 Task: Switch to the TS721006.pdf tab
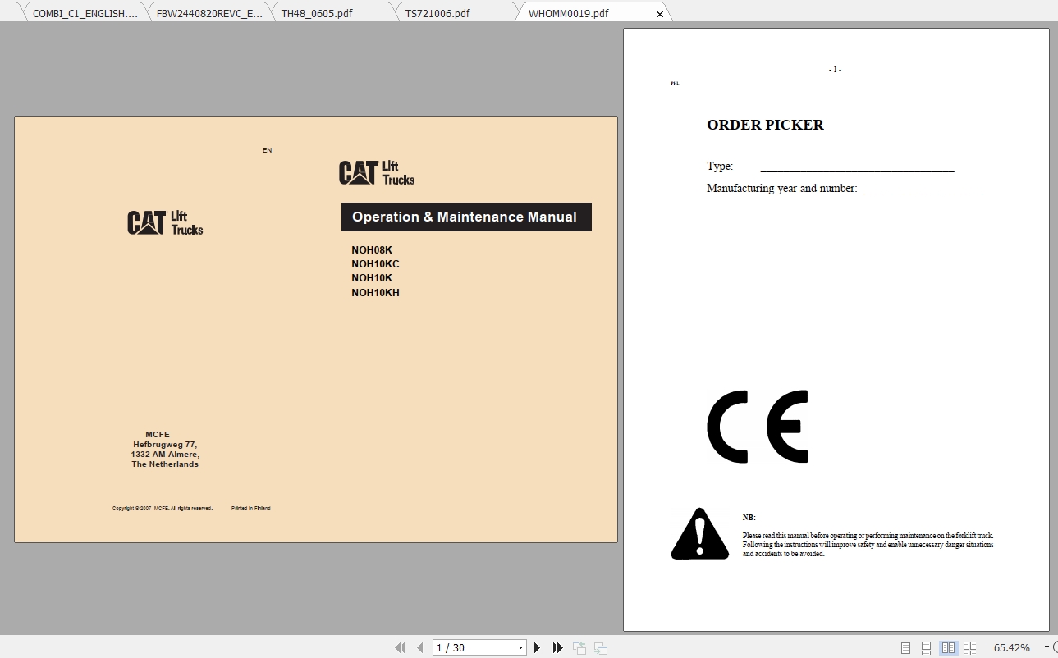(437, 12)
